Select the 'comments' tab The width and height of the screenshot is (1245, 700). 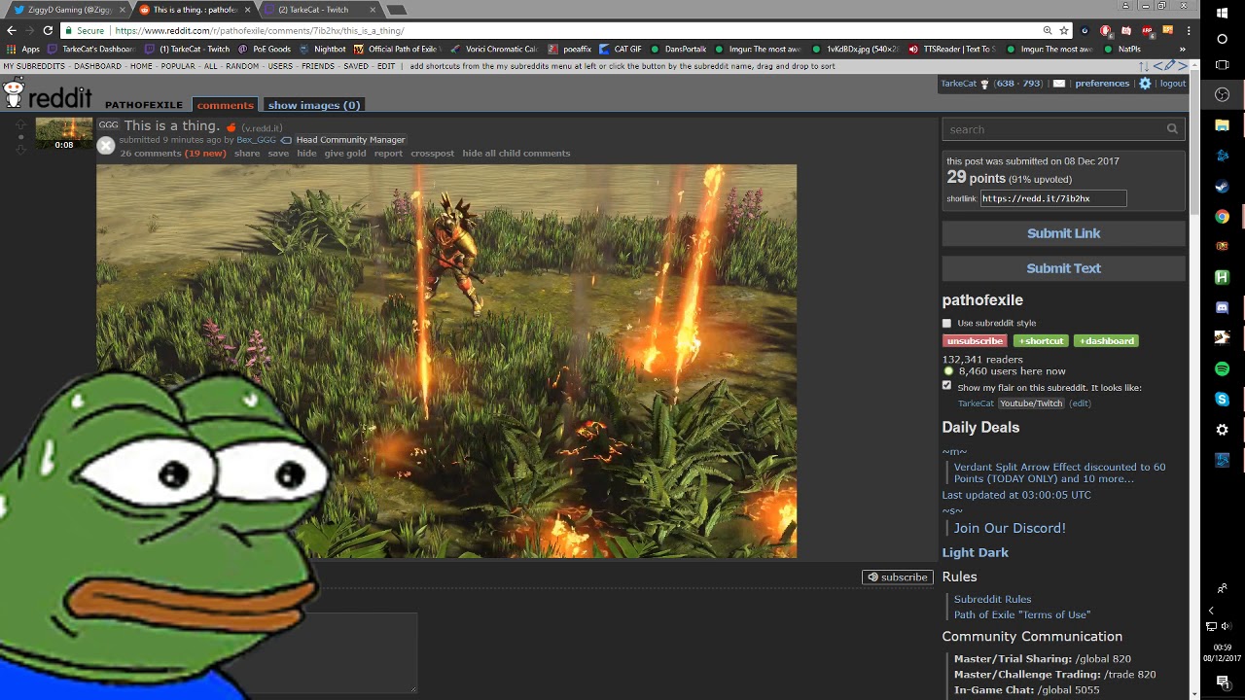(226, 105)
